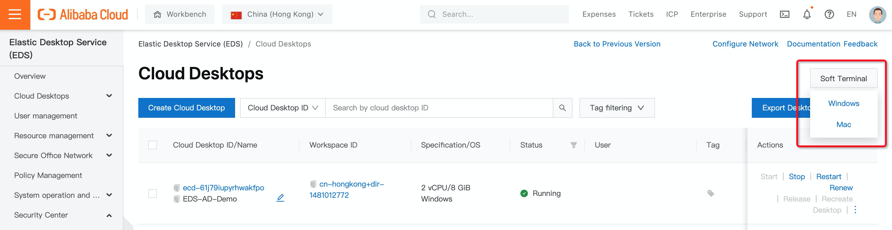Open the user avatar profile menu
892x230 pixels.
[877, 15]
